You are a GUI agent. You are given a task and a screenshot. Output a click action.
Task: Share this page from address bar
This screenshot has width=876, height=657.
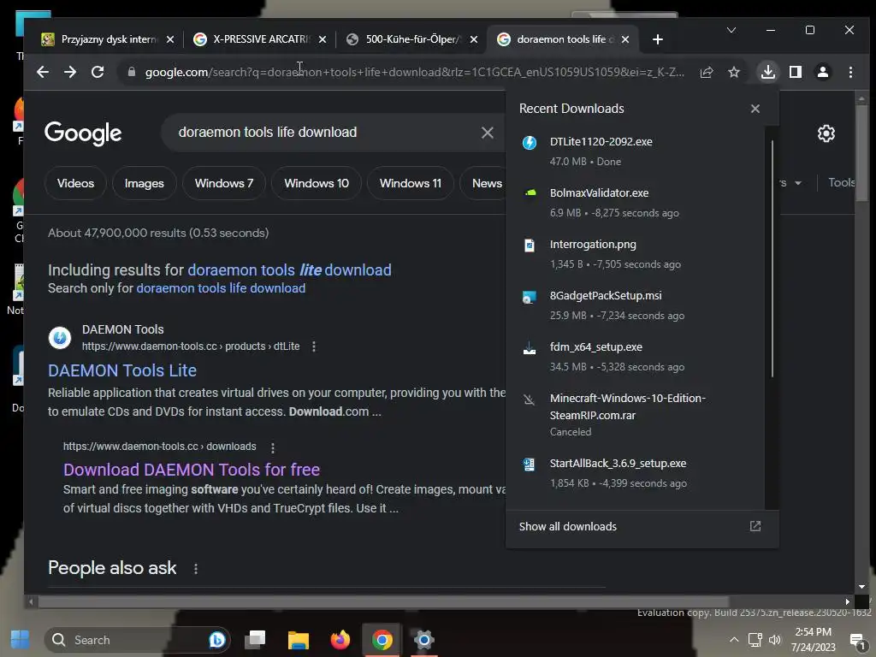707,72
